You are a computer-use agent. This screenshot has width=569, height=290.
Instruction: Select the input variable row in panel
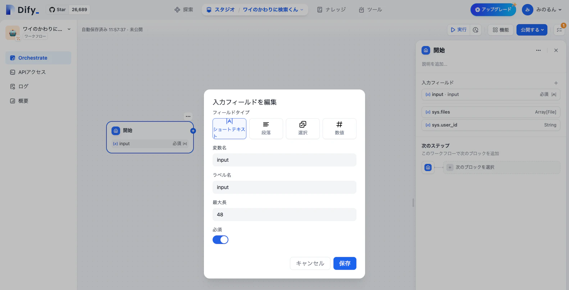491,95
